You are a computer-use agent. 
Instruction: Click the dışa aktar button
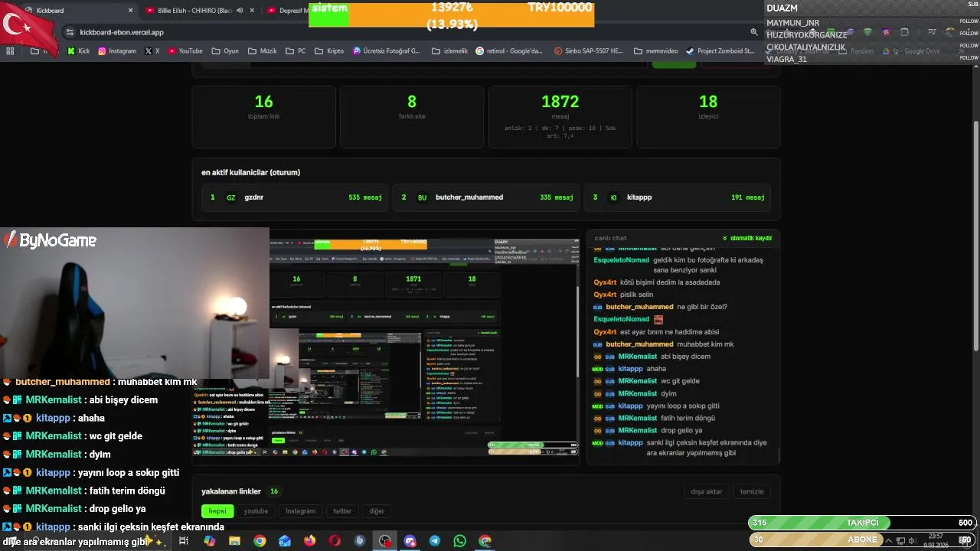point(706,491)
